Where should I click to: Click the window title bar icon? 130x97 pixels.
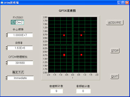click(2, 3)
